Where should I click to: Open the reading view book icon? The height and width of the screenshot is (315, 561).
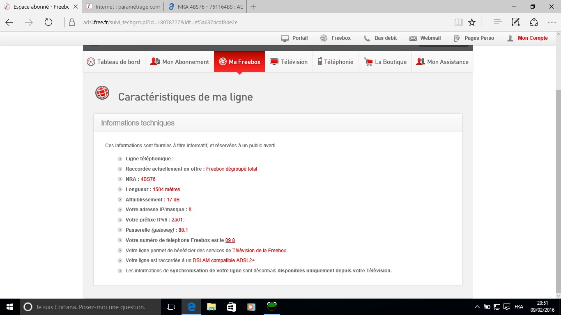(x=458, y=22)
